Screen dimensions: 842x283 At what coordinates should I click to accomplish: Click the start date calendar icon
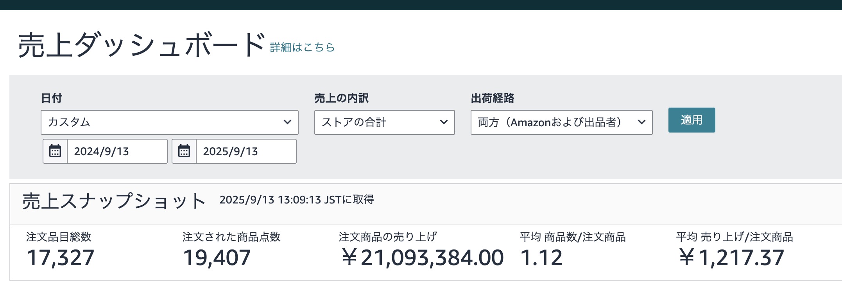point(55,151)
